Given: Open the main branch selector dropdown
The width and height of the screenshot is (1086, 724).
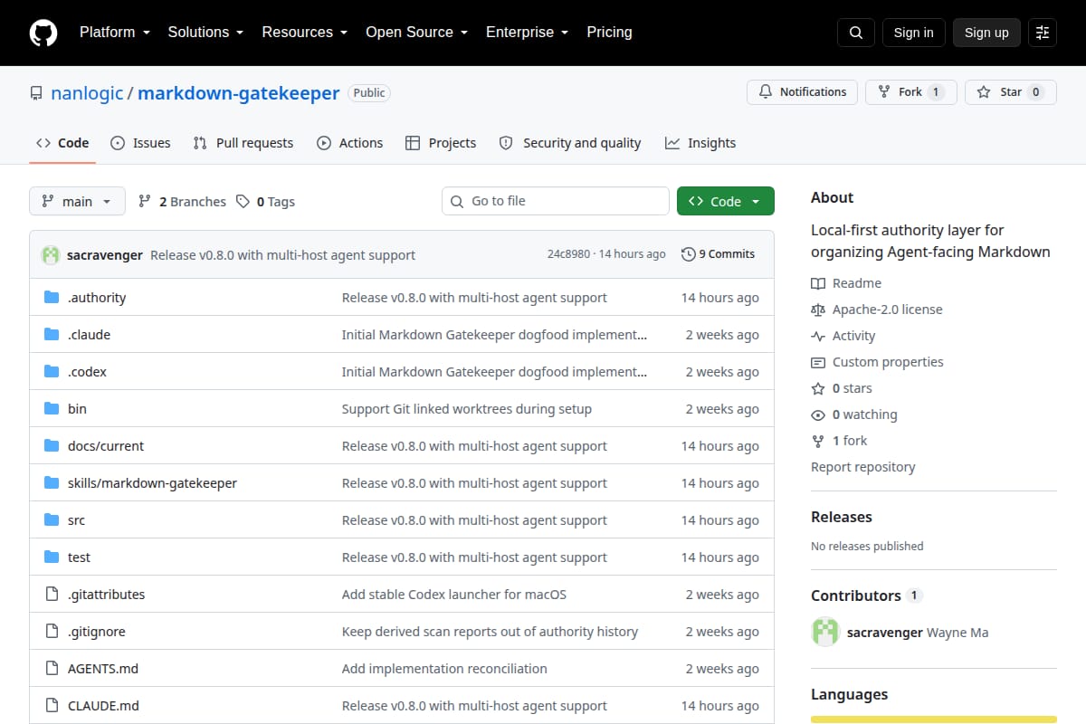Looking at the screenshot, I should point(77,202).
